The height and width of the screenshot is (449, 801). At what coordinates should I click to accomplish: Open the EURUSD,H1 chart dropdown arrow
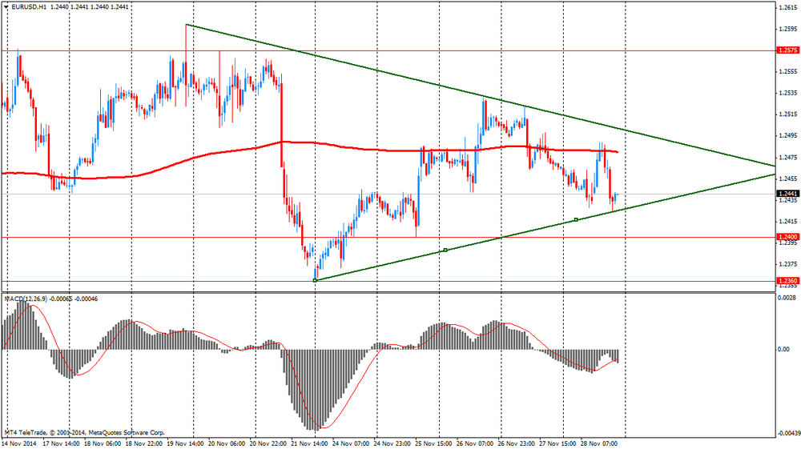pos(6,6)
